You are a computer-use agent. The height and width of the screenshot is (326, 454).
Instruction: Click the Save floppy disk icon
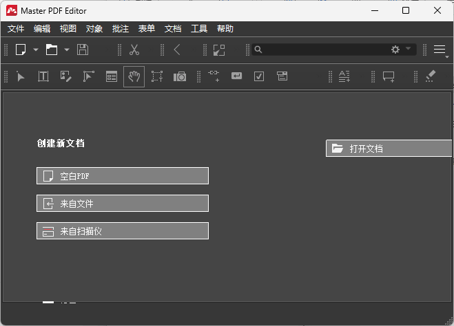pyautogui.click(x=83, y=50)
